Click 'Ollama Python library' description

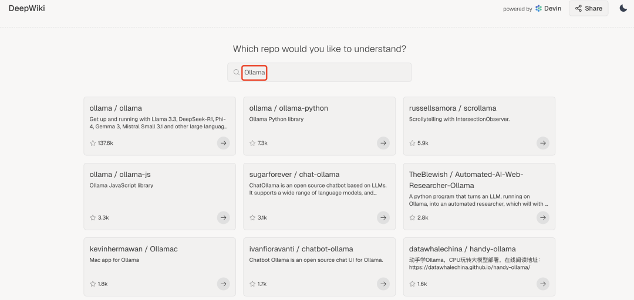click(276, 120)
